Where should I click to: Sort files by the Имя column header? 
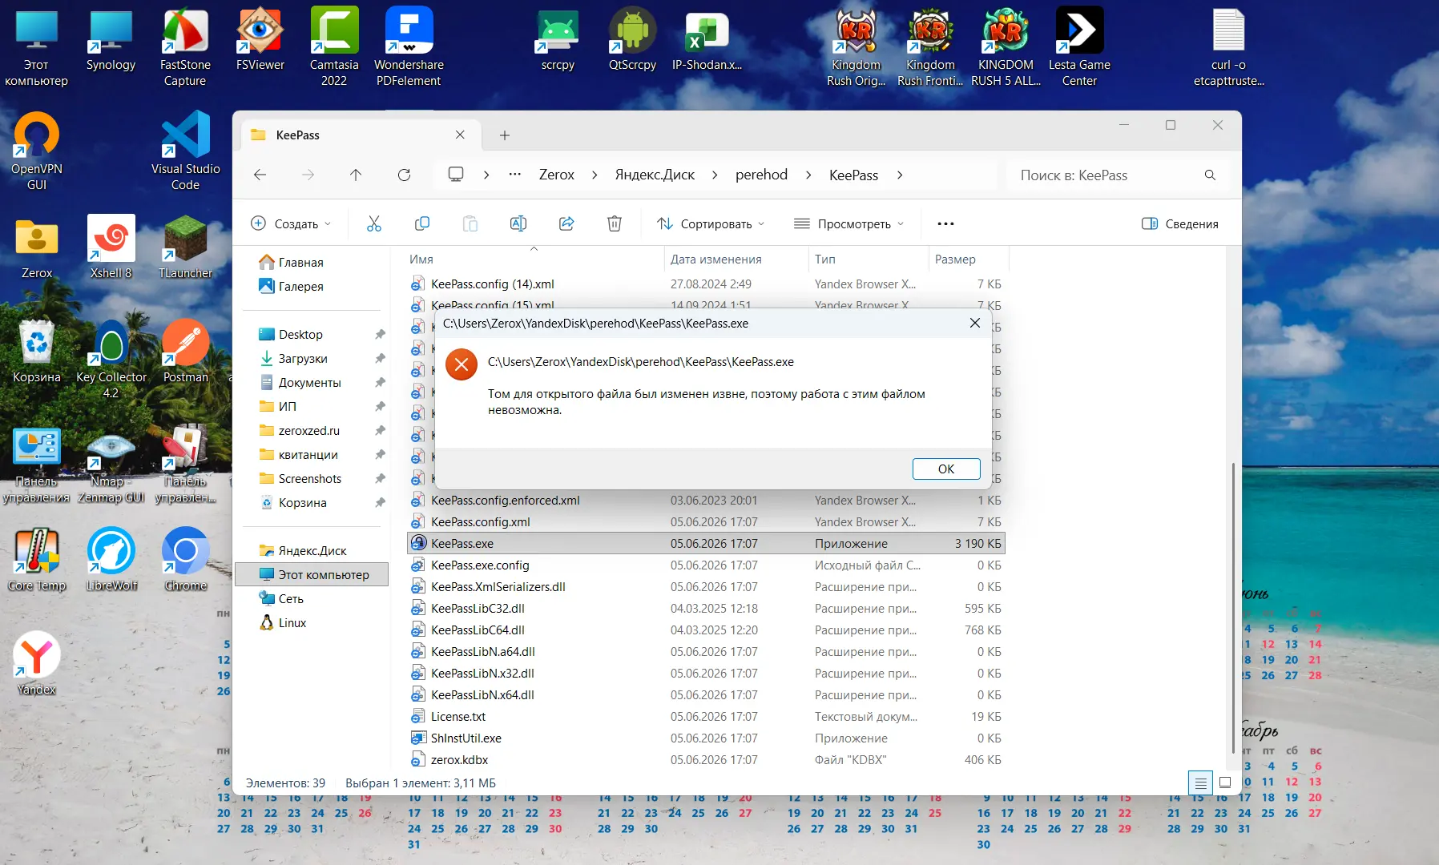click(534, 259)
